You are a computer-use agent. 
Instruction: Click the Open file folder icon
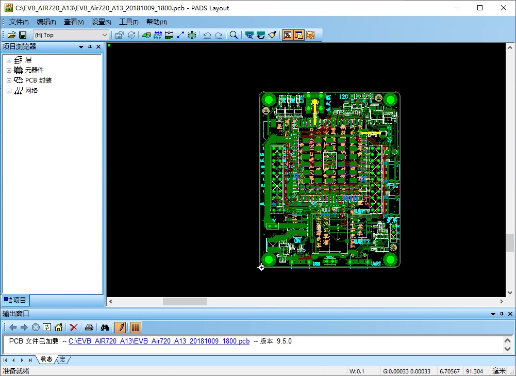(x=11, y=35)
